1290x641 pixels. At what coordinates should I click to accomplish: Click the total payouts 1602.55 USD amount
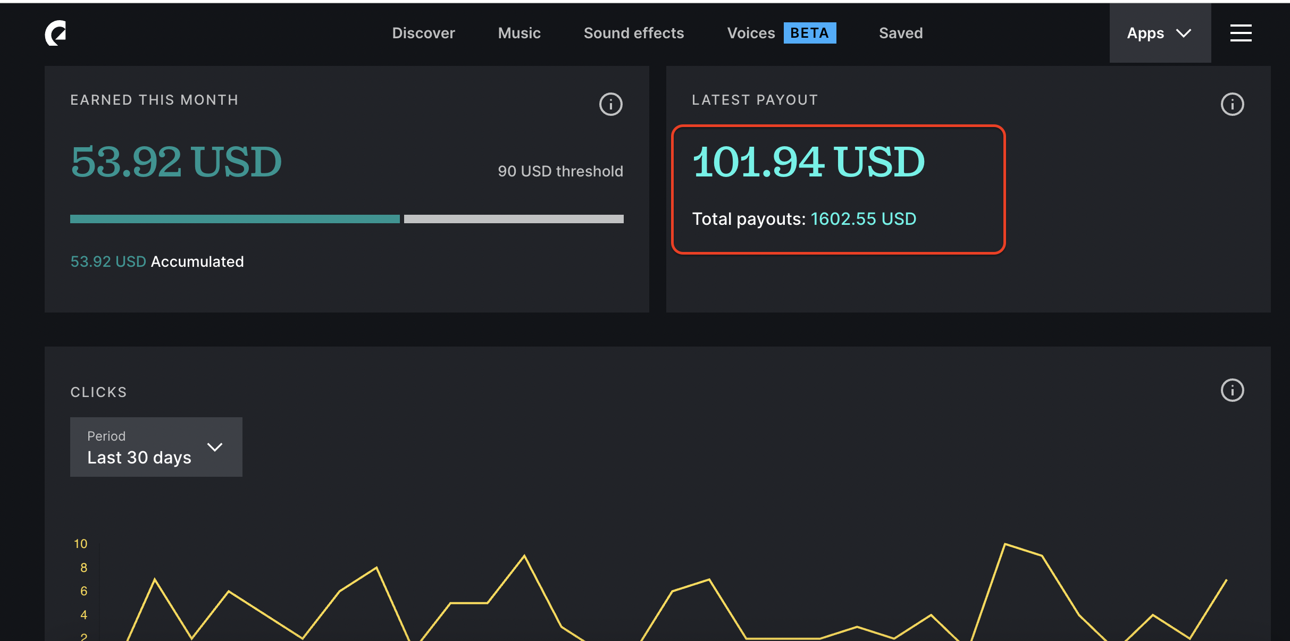[x=863, y=219]
